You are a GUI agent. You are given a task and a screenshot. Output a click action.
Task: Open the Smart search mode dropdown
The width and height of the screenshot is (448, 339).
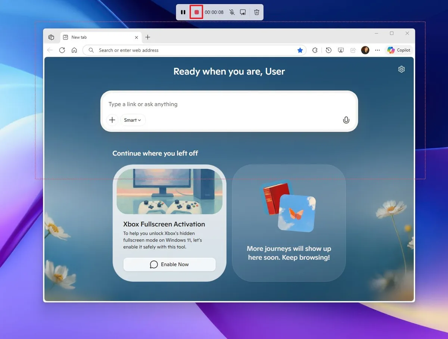133,120
